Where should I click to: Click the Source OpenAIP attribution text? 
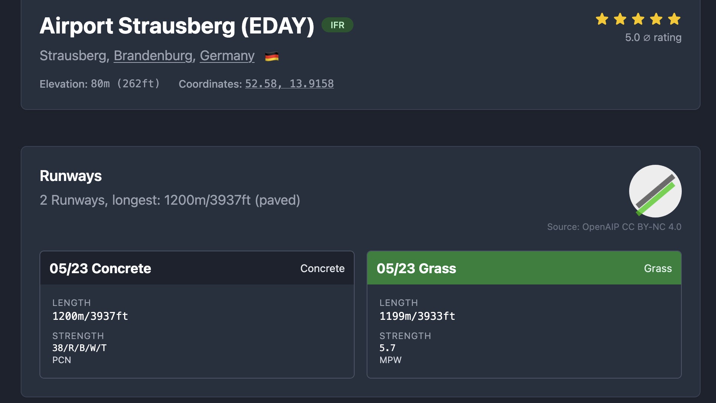point(614,227)
